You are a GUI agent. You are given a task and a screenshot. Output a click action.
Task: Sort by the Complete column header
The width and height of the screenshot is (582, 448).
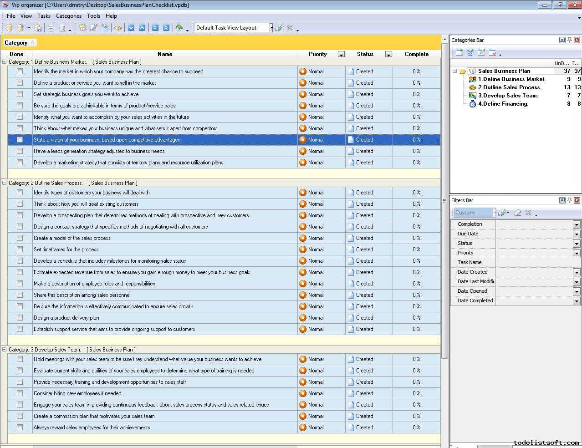click(416, 54)
